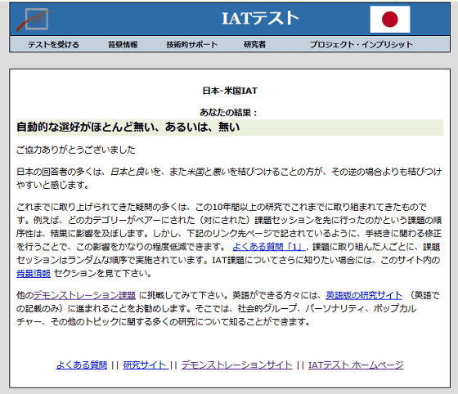Open the 英語版の研究サイト link
Image resolution: width=458 pixels, height=394 pixels.
(364, 295)
